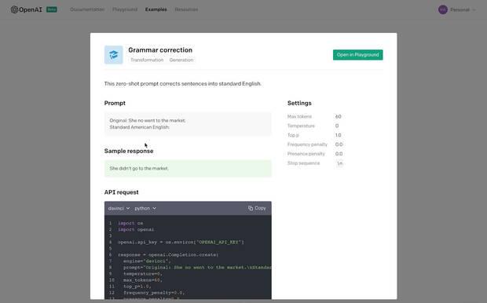Image resolution: width=487 pixels, height=303 pixels.
Task: Click code line frequency_penalty=0.0
Action: [154, 293]
